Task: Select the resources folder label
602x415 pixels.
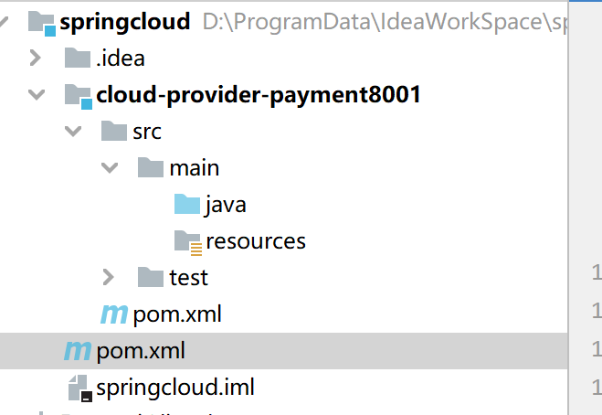Action: [256, 241]
